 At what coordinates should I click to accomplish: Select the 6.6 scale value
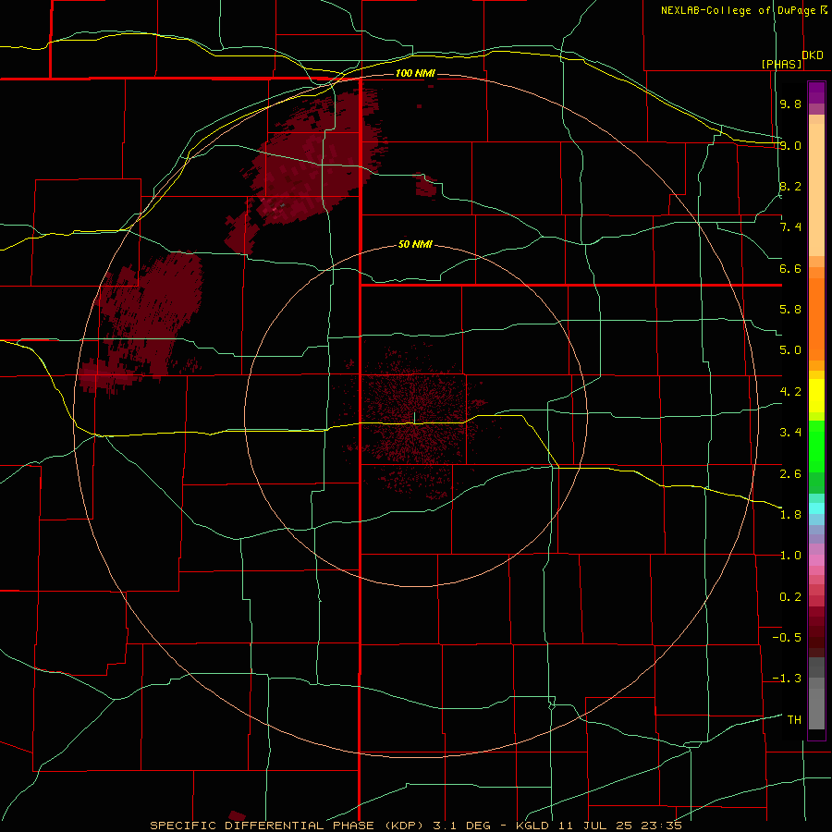[x=790, y=268]
